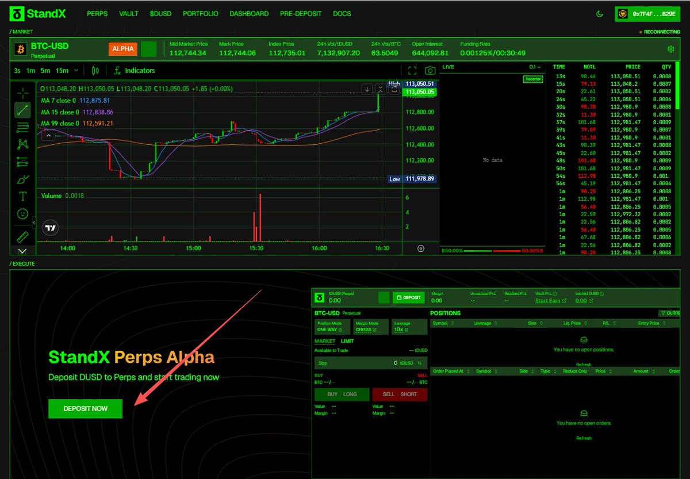This screenshot has width=690, height=479.
Task: Edit Margin Mode CROSS setting
Action: (x=370, y=327)
